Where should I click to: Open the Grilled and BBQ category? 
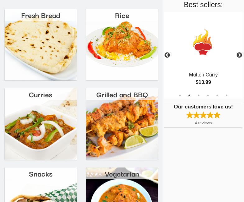122,124
